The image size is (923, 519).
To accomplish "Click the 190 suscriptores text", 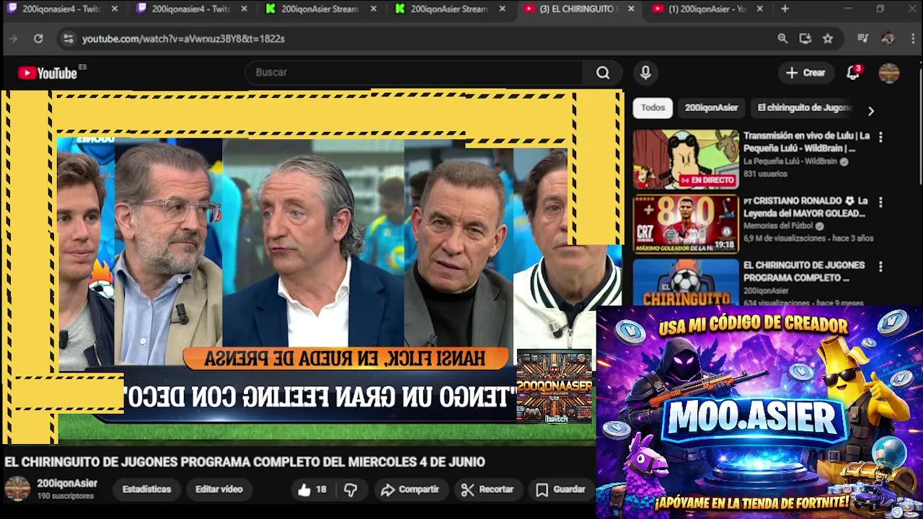I will point(65,496).
